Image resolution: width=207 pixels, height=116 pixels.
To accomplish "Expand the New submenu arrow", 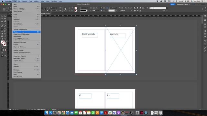I will (x=39, y=4).
